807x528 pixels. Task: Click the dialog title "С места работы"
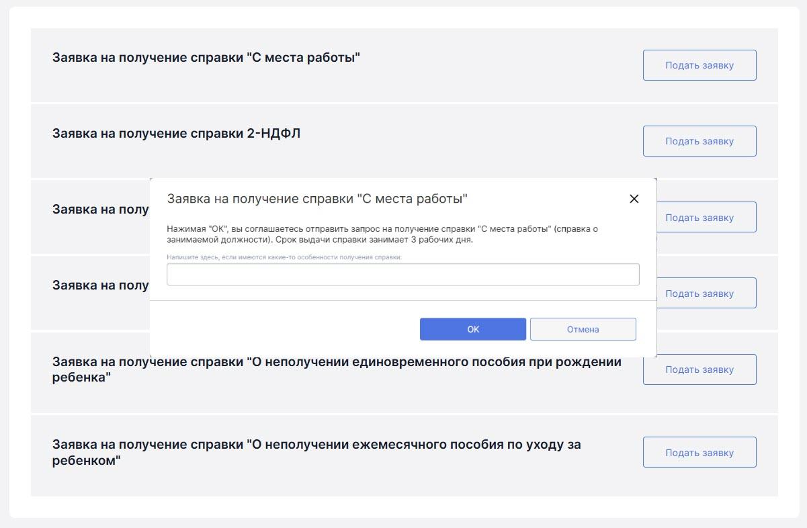tap(316, 199)
